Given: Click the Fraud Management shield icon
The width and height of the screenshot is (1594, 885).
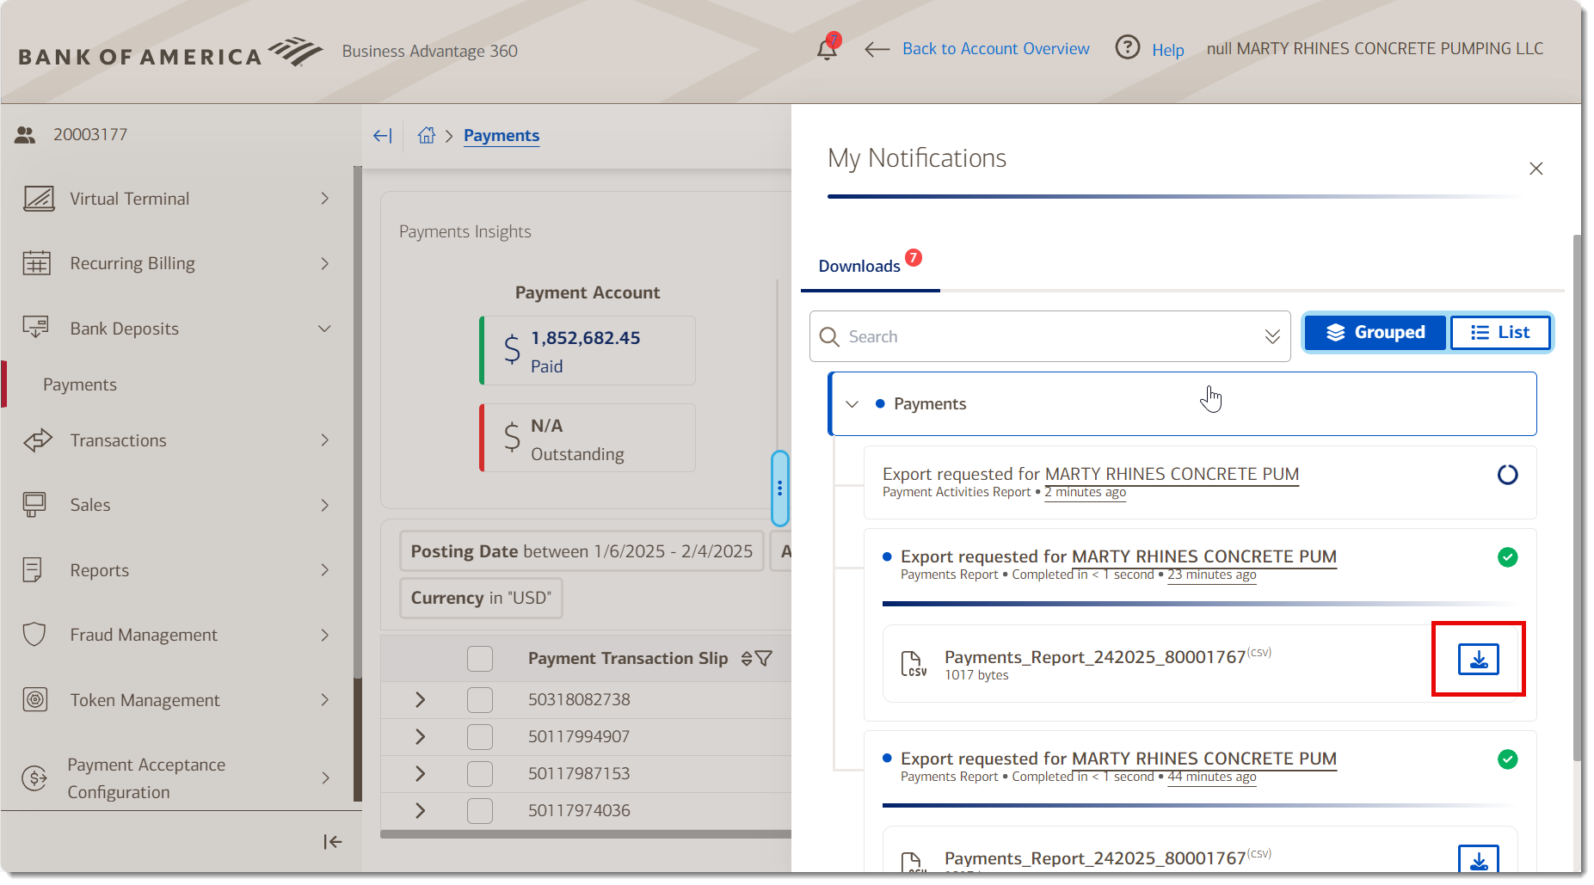Looking at the screenshot, I should point(34,635).
